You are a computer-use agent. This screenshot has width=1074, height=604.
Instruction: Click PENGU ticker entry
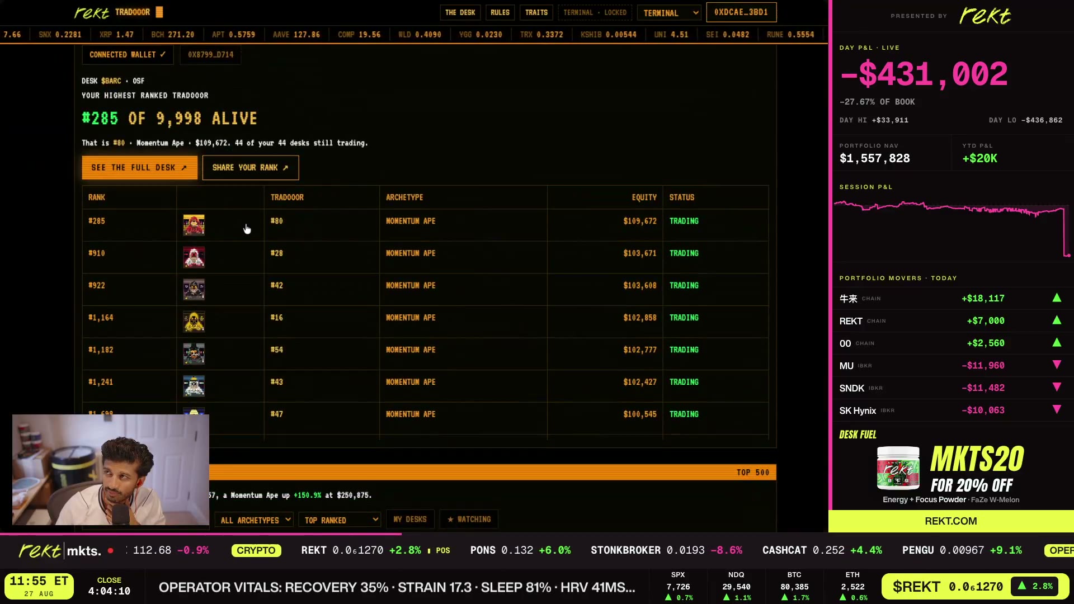(x=962, y=550)
